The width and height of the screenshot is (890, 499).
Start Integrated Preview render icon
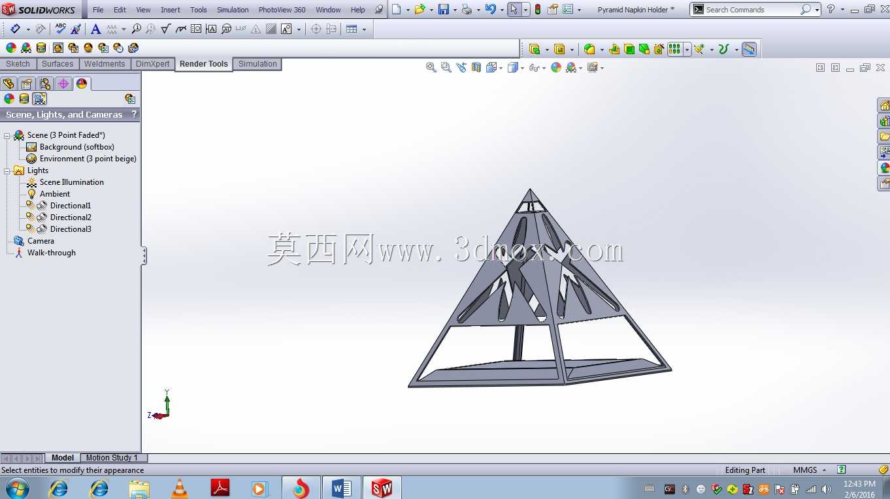tap(58, 48)
